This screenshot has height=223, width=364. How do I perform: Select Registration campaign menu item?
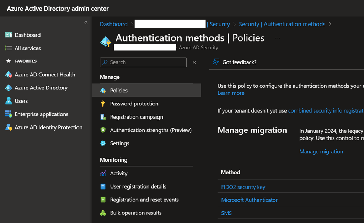(136, 117)
